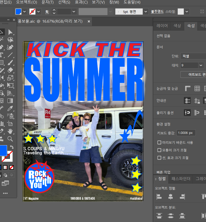Select the Gradient tool
Image resolution: width=206 pixels, height=222 pixels.
(10, 101)
